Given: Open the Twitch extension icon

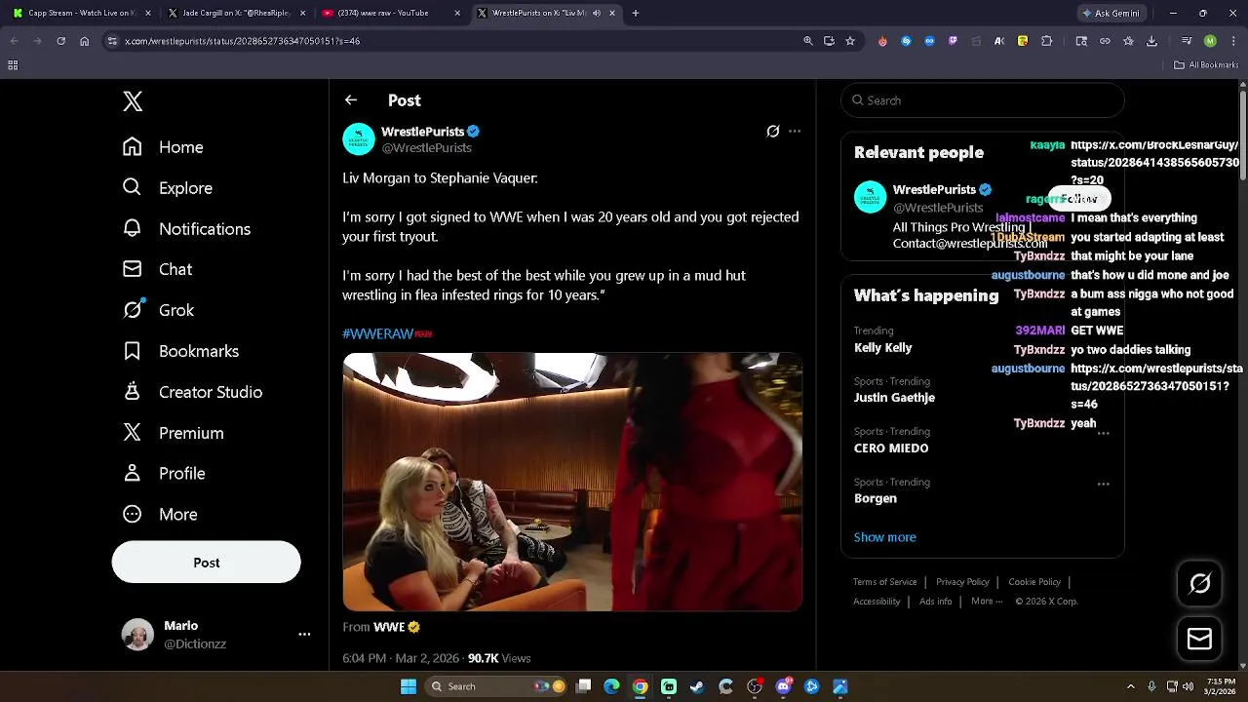Looking at the screenshot, I should pyautogui.click(x=953, y=41).
